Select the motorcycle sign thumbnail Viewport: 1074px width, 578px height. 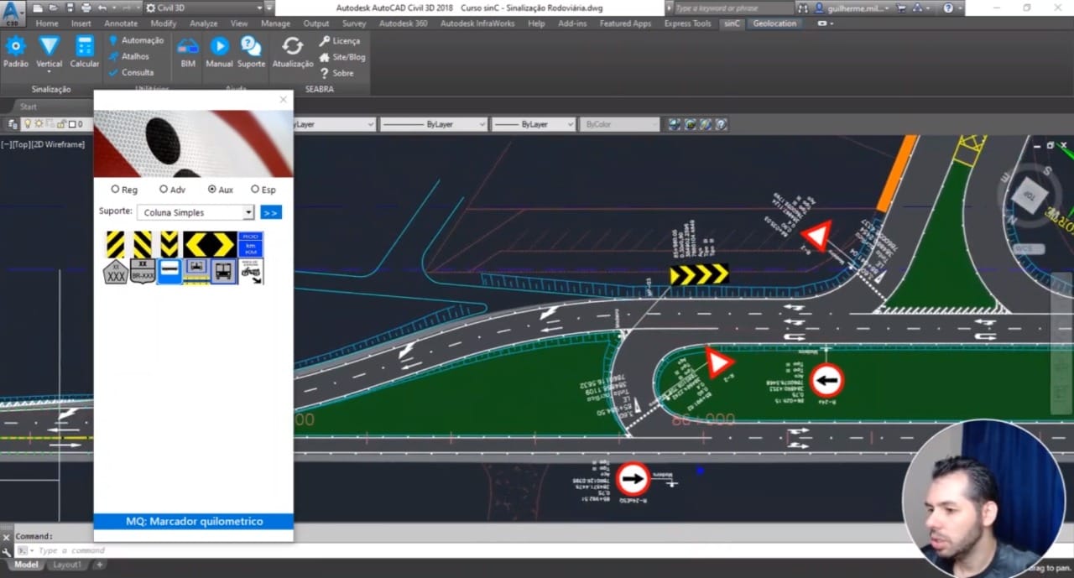[x=251, y=271]
